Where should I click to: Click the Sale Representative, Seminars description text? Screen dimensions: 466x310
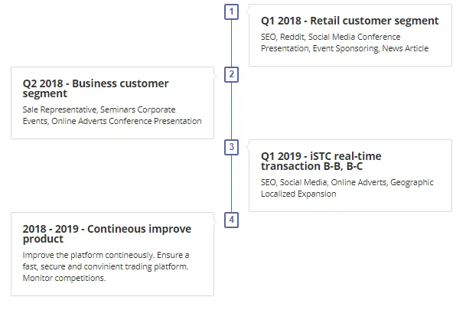(x=112, y=116)
